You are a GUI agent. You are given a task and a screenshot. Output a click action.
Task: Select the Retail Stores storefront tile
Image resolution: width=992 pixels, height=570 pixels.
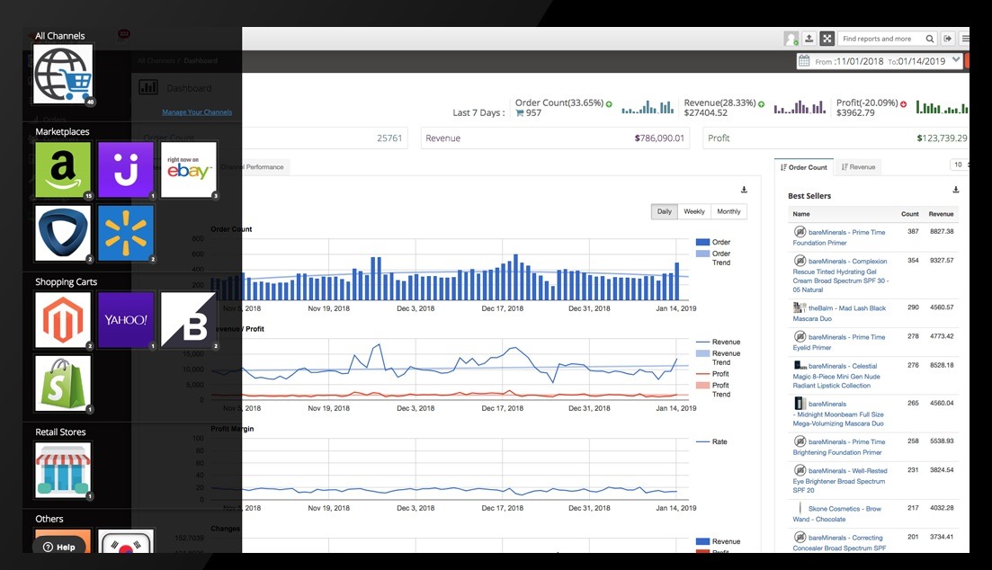[63, 470]
